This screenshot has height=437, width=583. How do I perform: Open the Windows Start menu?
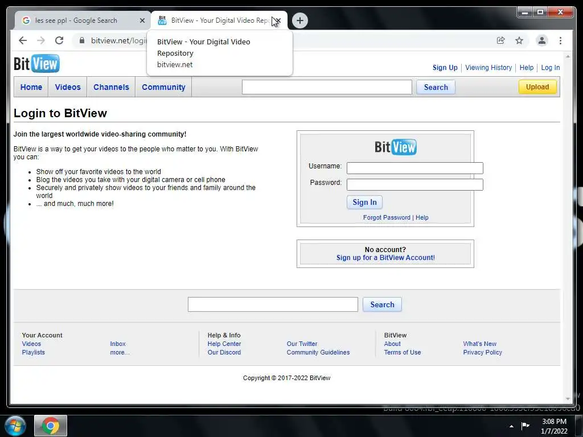(x=15, y=426)
